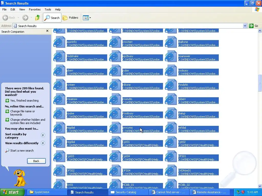Expand View results differently
Image resolution: width=262 pixels, height=196 pixels.
[43, 143]
